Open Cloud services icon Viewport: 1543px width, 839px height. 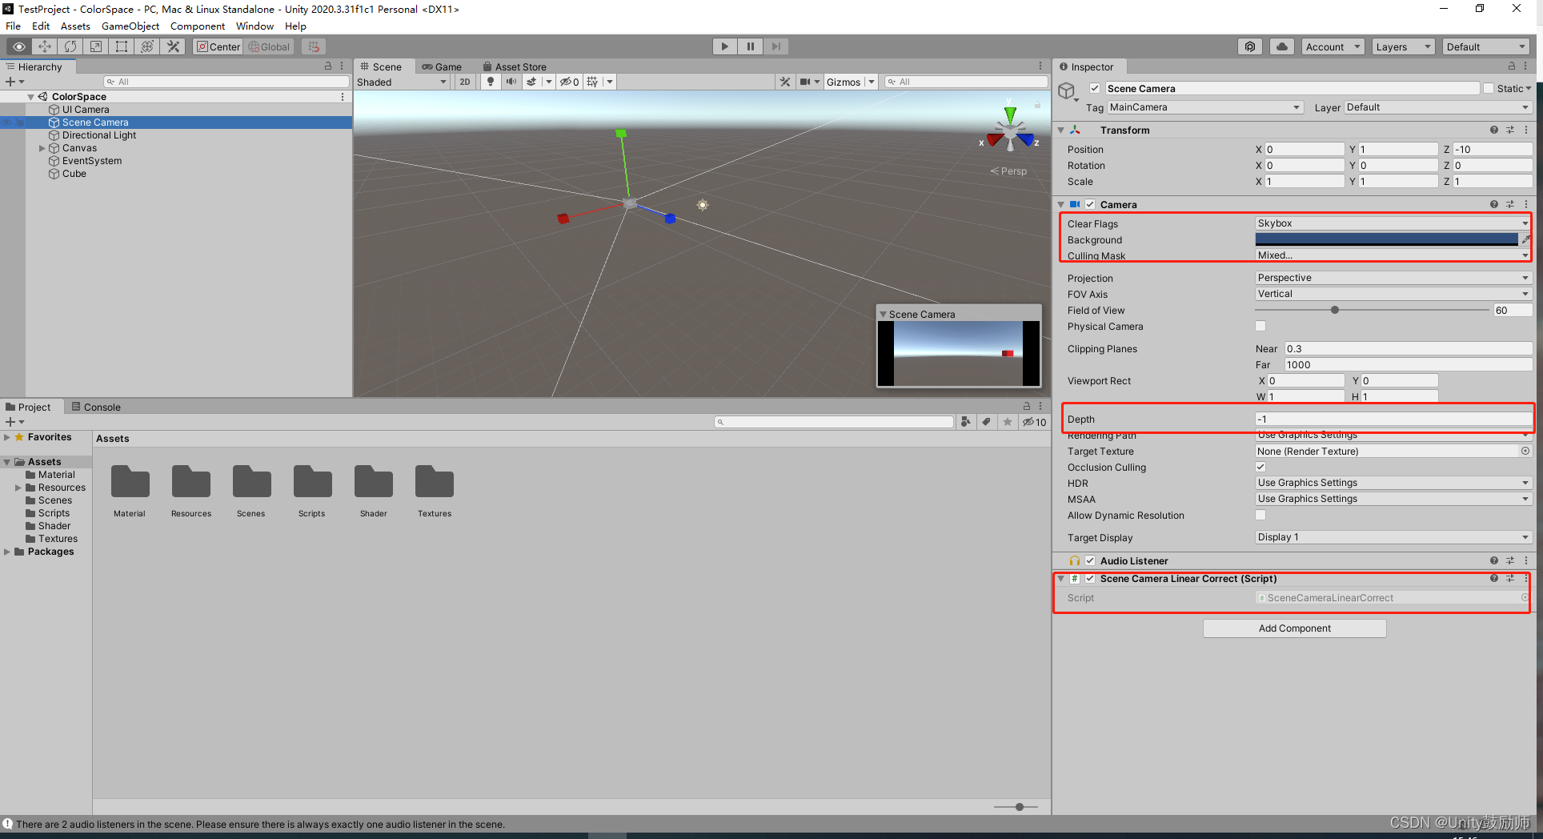pos(1282,46)
